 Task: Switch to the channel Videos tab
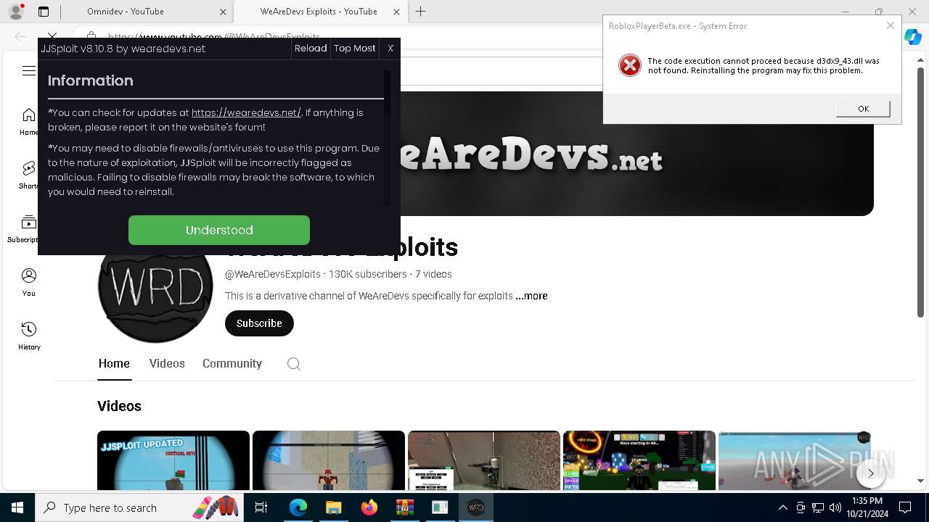pyautogui.click(x=167, y=364)
